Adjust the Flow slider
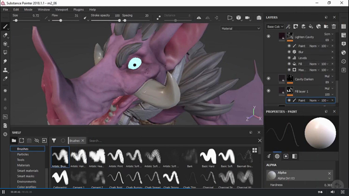Image resolution: width=349 pixels, height=196 pixels. pyautogui.click(x=66, y=21)
